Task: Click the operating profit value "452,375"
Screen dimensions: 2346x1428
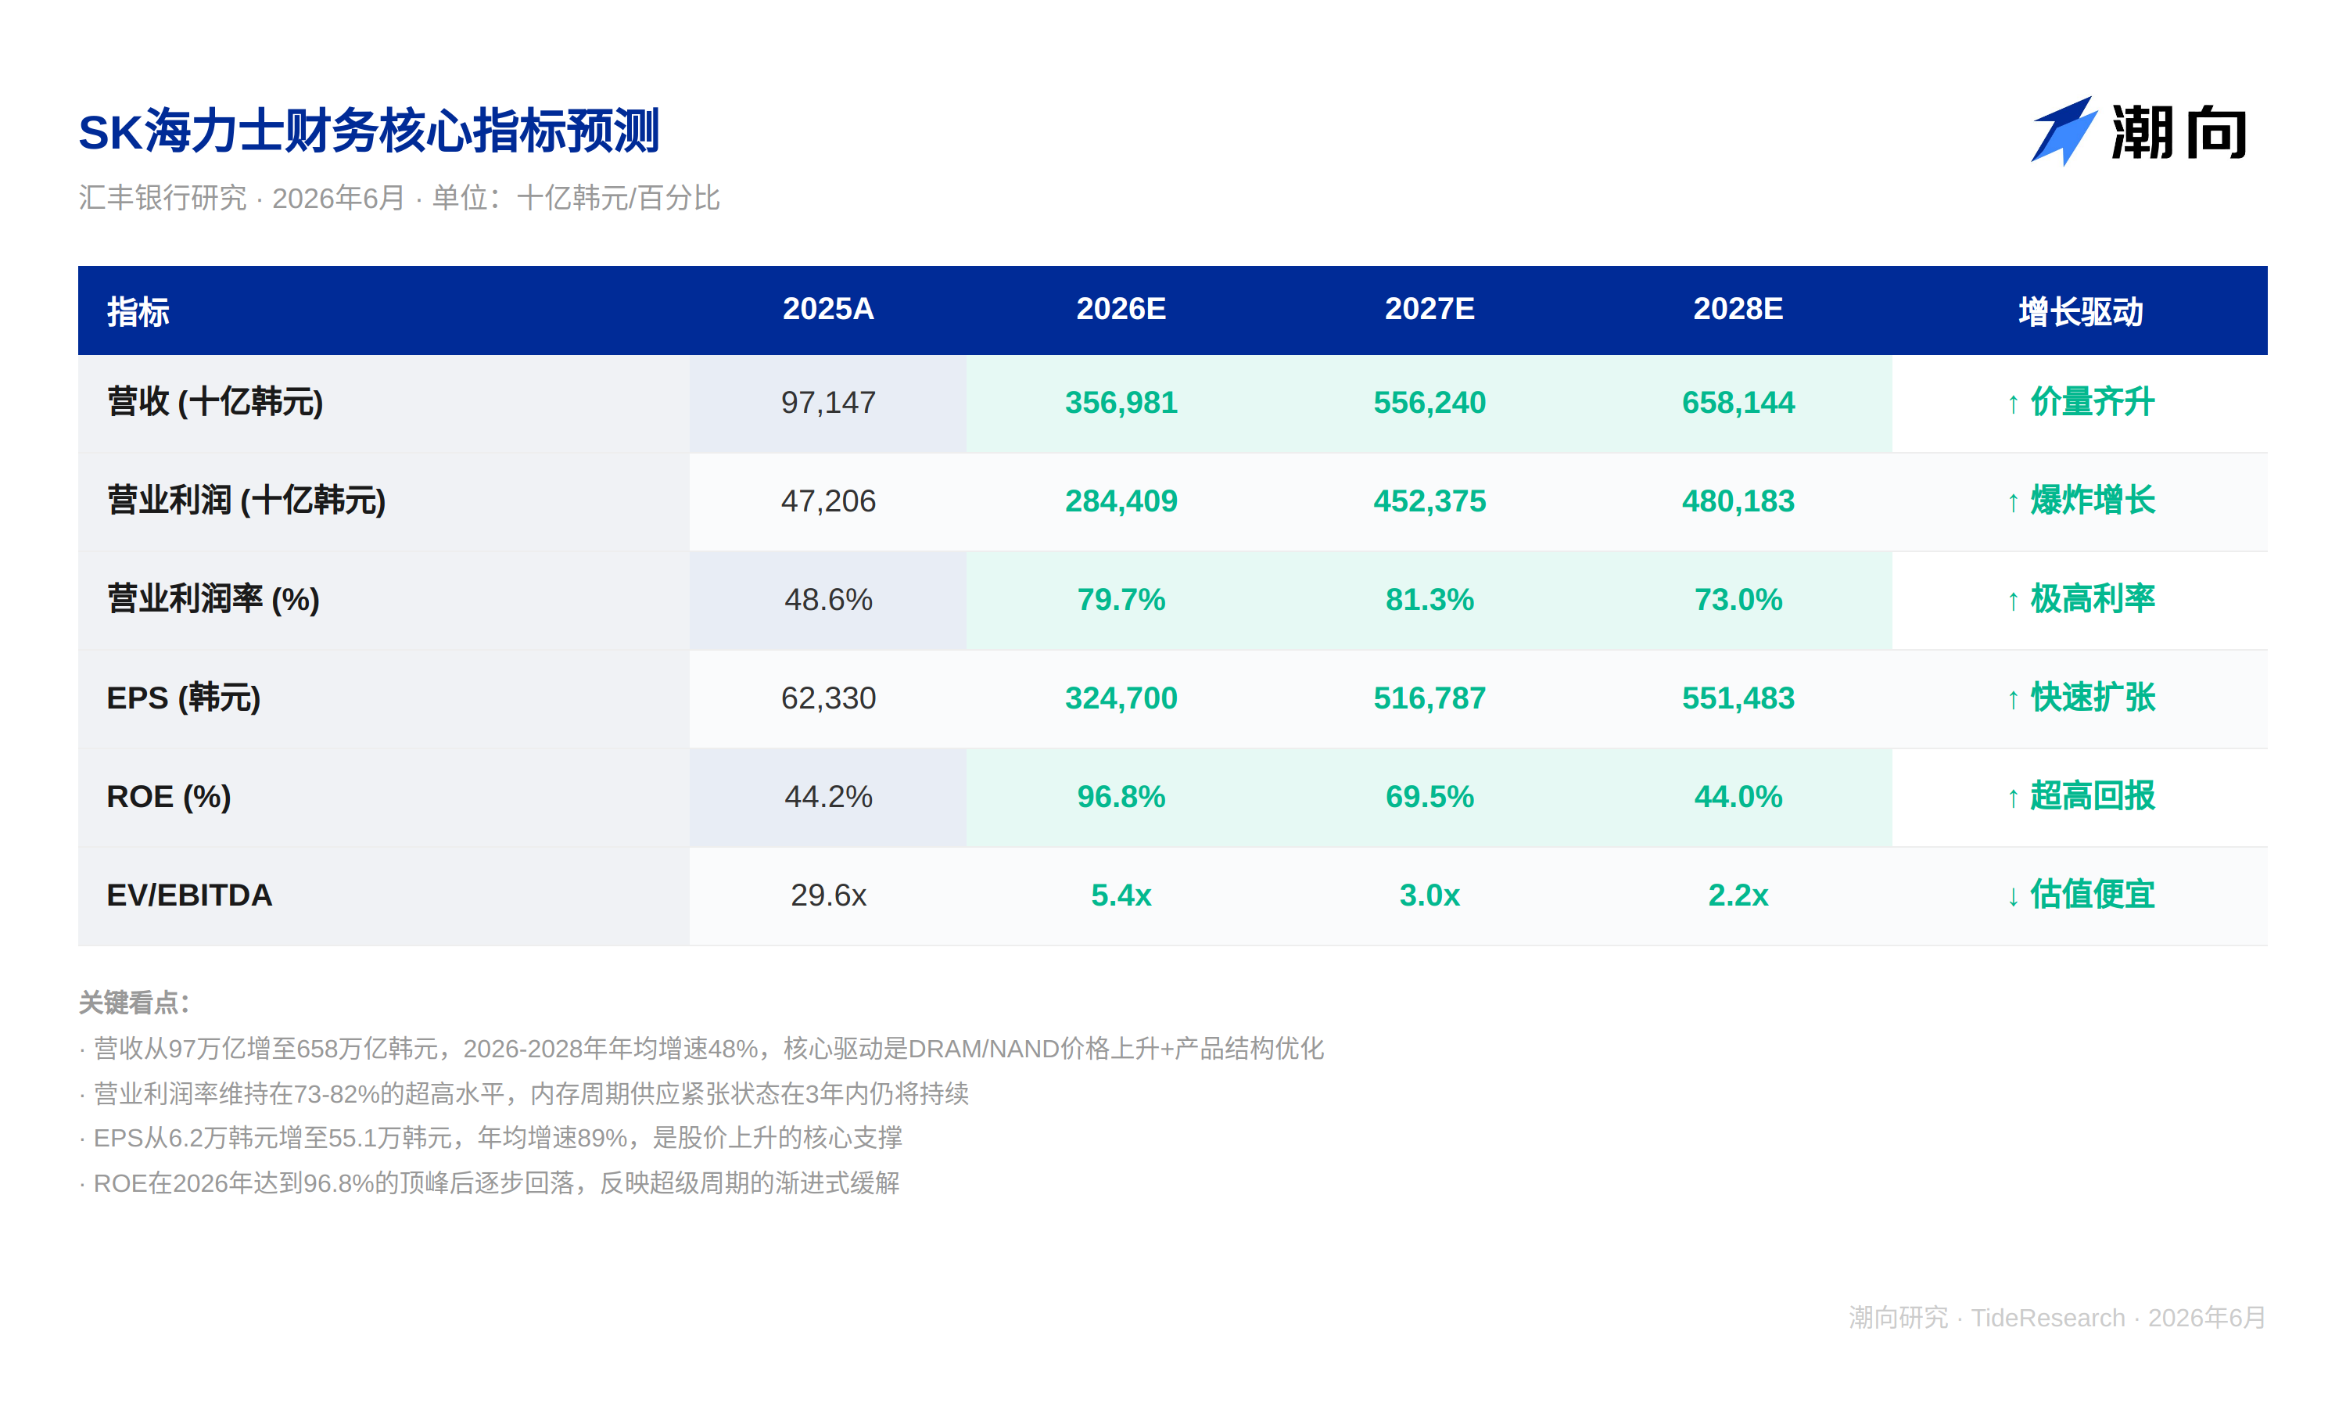Action: click(1429, 501)
